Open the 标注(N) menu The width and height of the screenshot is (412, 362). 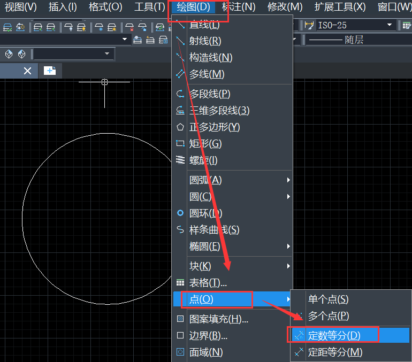[239, 7]
